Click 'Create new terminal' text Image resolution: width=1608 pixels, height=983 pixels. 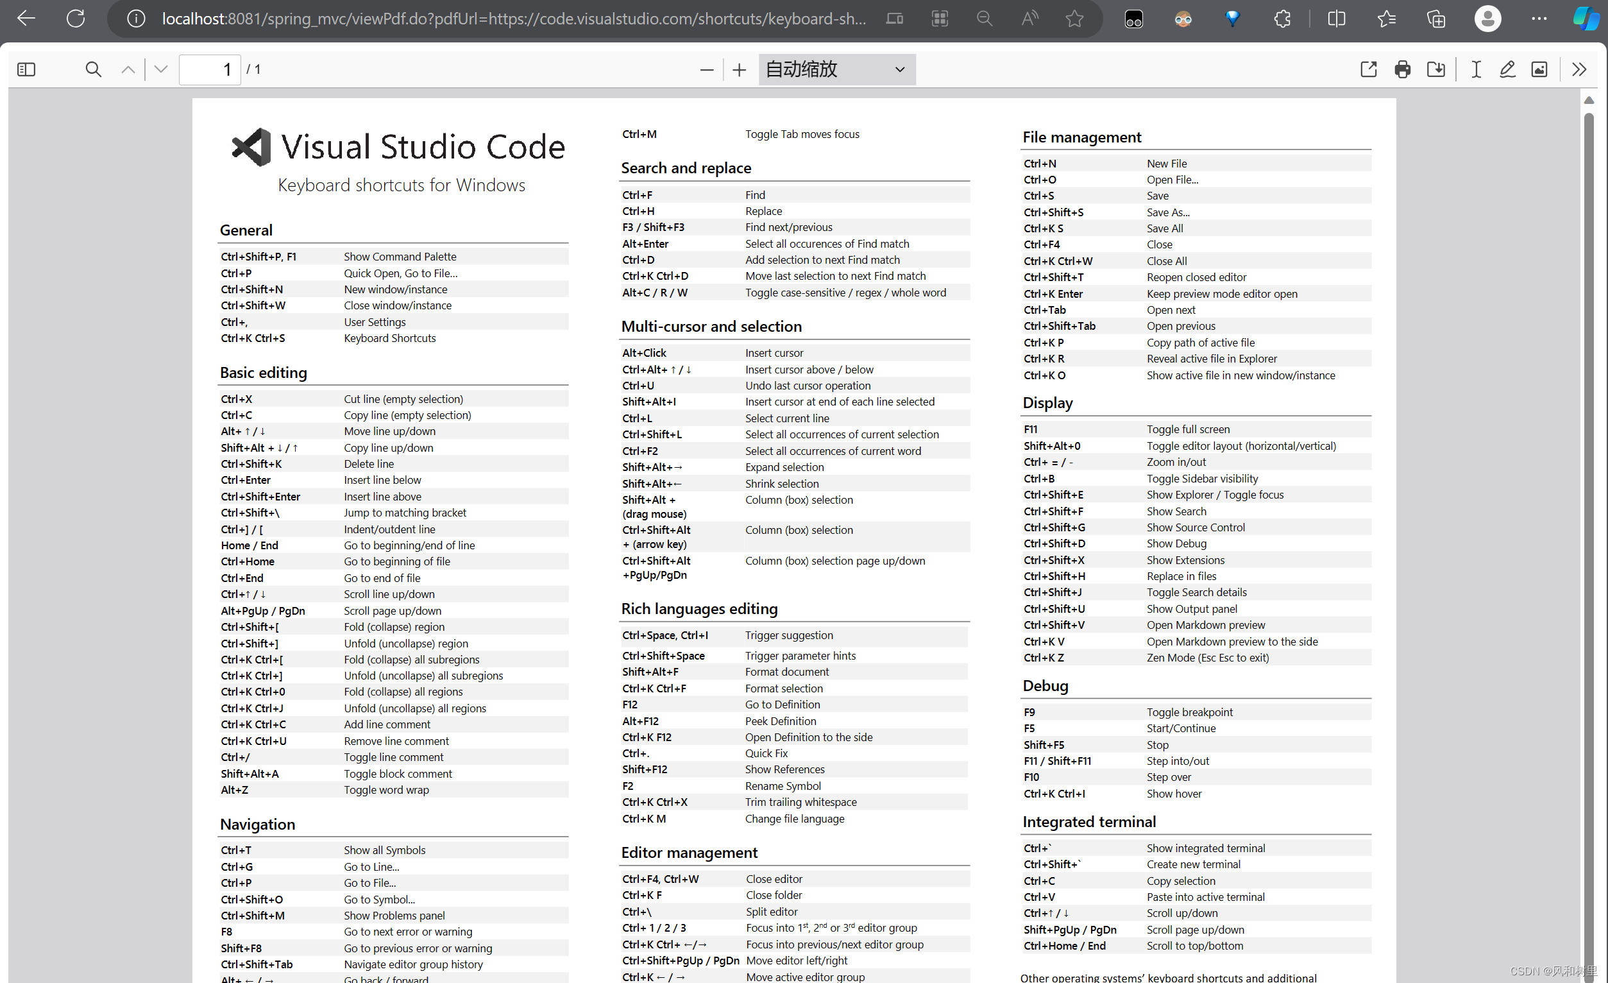click(1194, 864)
